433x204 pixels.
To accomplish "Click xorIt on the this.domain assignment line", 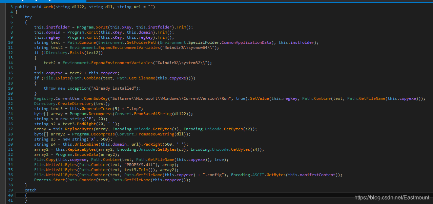I will click(x=93, y=32).
